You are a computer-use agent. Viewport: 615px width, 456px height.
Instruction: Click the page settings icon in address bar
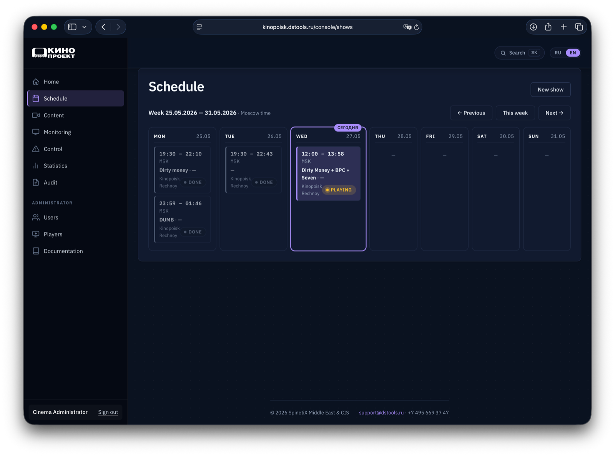[x=199, y=27]
